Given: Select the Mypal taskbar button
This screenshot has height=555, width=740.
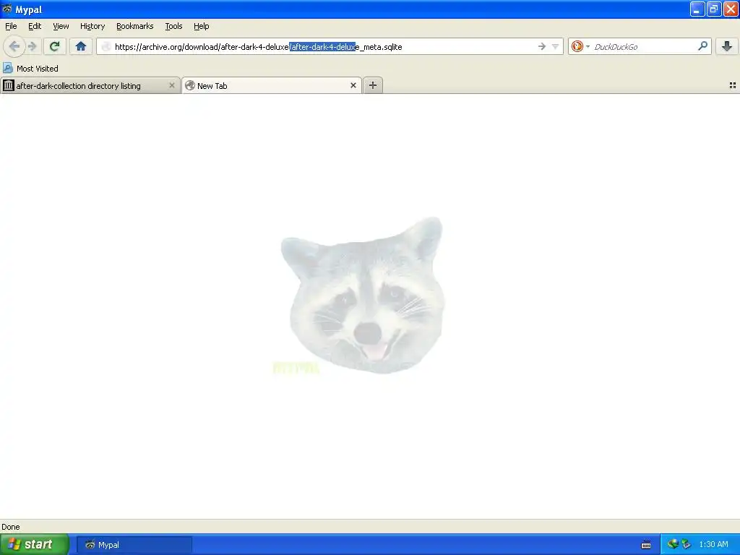Looking at the screenshot, I should click(x=134, y=545).
